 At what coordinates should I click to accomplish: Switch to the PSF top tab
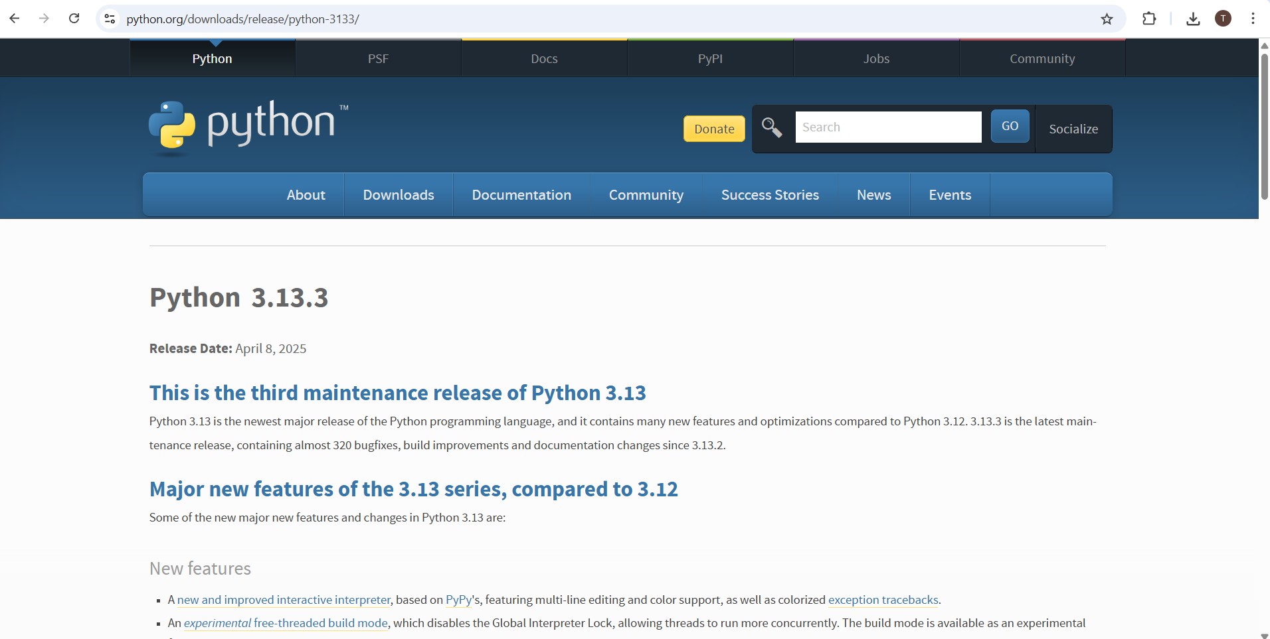[x=379, y=58]
